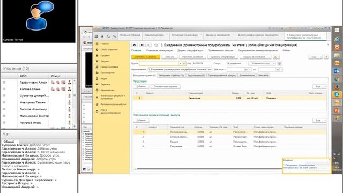The width and height of the screenshot is (343, 193).
Task: Open the 1C sections grid menu icon
Action: click(x=96, y=36)
